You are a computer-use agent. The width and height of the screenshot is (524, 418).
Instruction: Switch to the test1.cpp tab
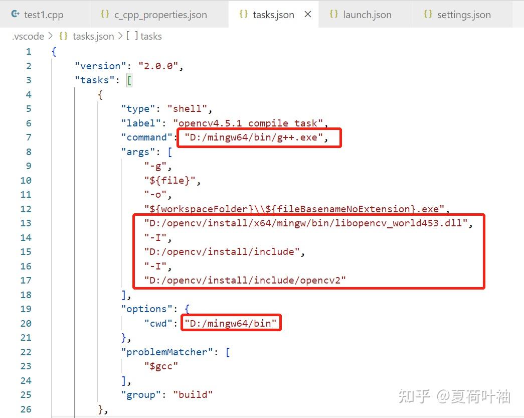(44, 15)
